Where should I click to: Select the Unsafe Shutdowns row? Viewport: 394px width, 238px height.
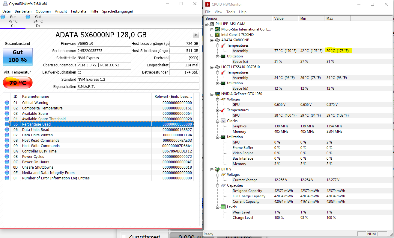pyautogui.click(x=98, y=167)
